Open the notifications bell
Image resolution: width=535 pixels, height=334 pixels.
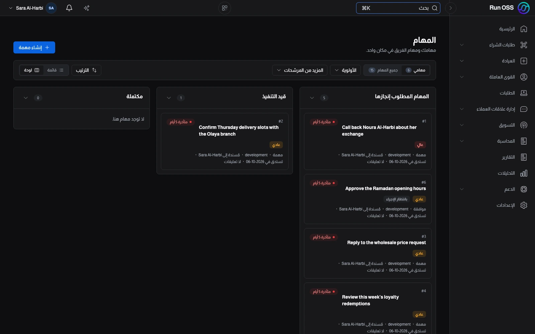pos(69,8)
